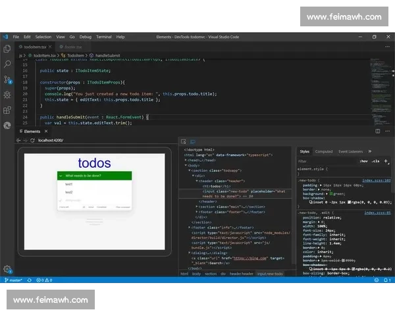Expand the footer class info node
The width and height of the screenshot is (395, 316).
tap(190, 227)
